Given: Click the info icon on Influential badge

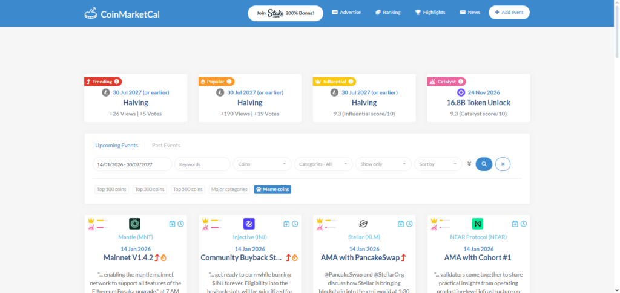Looking at the screenshot, I should [351, 82].
